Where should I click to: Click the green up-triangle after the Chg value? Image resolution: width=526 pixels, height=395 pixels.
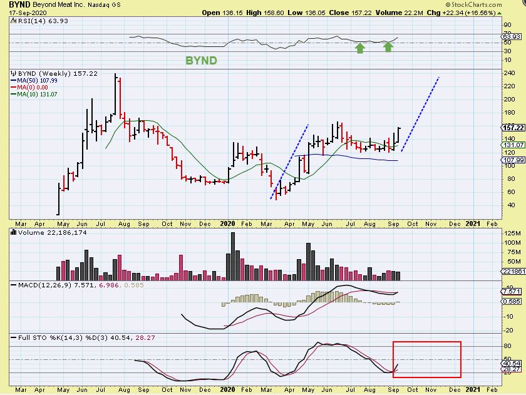500,13
